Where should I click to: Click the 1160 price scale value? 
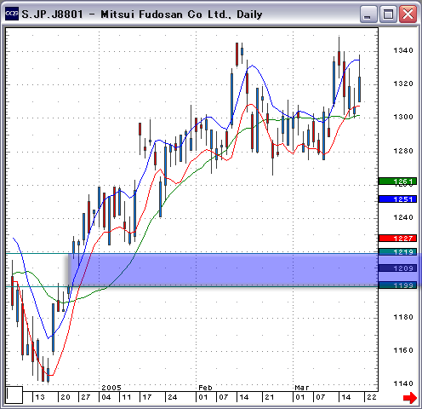(x=403, y=350)
